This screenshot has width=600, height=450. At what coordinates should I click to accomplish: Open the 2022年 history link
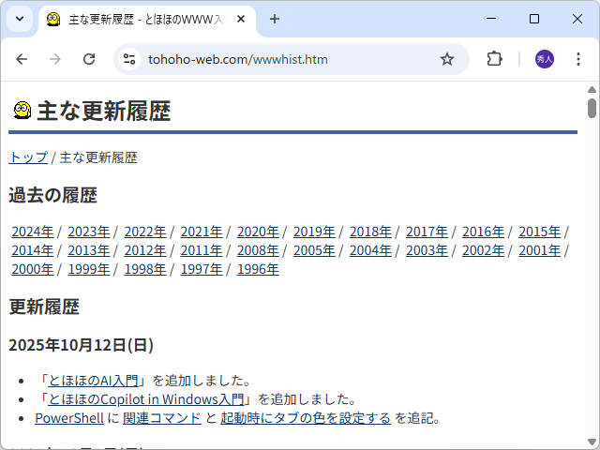tap(145, 232)
